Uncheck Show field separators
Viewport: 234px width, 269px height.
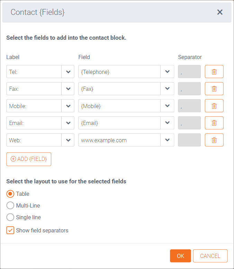pos(10,230)
